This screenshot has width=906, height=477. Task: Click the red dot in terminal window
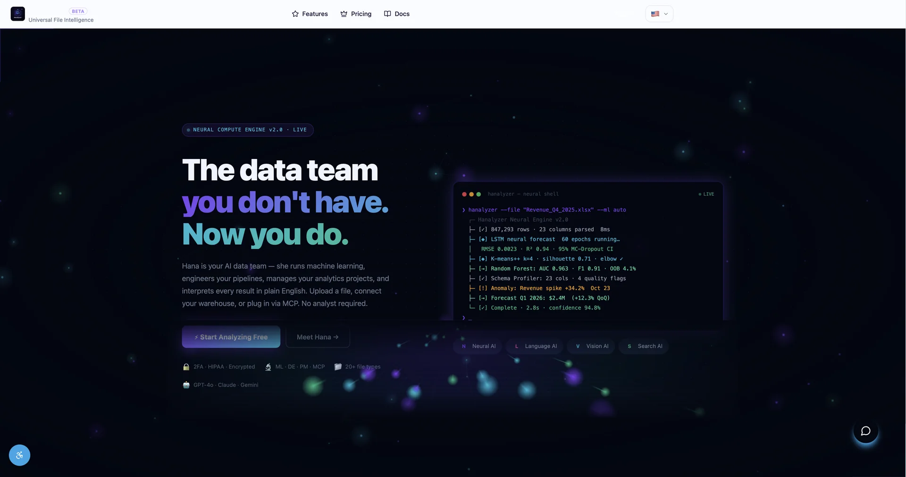464,194
